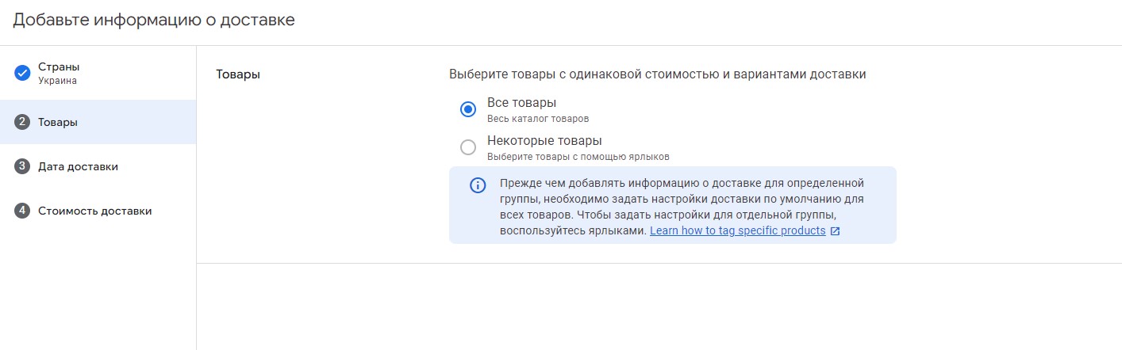
Task: Click the number 3 step circle icon
Action: [x=22, y=166]
